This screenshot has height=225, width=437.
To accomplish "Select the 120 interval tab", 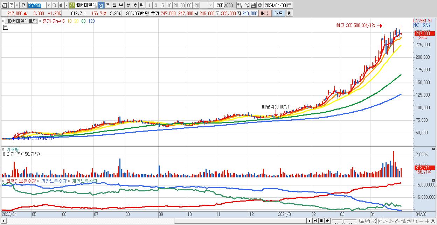I will pos(196,5).
